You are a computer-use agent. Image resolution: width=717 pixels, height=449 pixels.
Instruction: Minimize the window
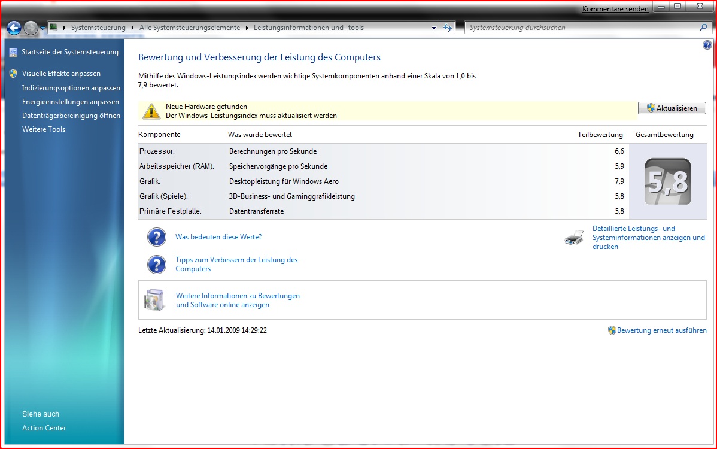(661, 7)
